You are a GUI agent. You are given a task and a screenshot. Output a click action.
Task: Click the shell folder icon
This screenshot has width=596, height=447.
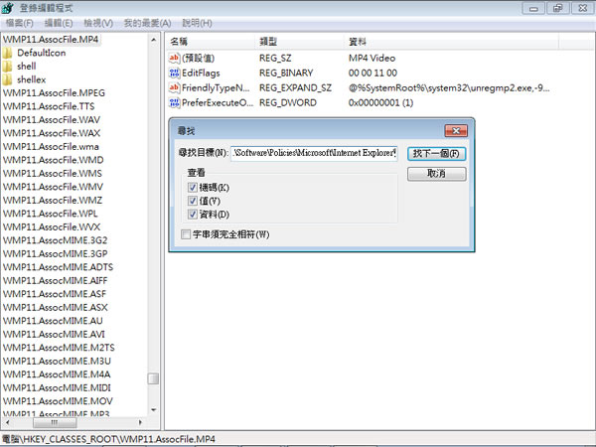[7, 67]
